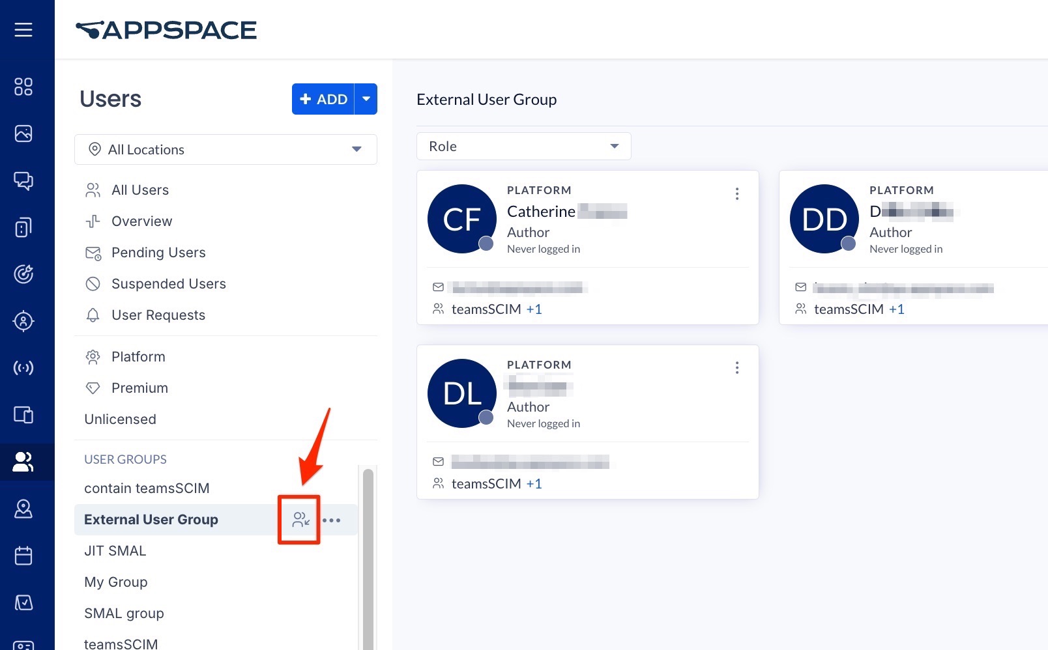Click the teamsSCIM group on Catherine's card
Viewport: 1048px width, 650px height.
click(486, 309)
